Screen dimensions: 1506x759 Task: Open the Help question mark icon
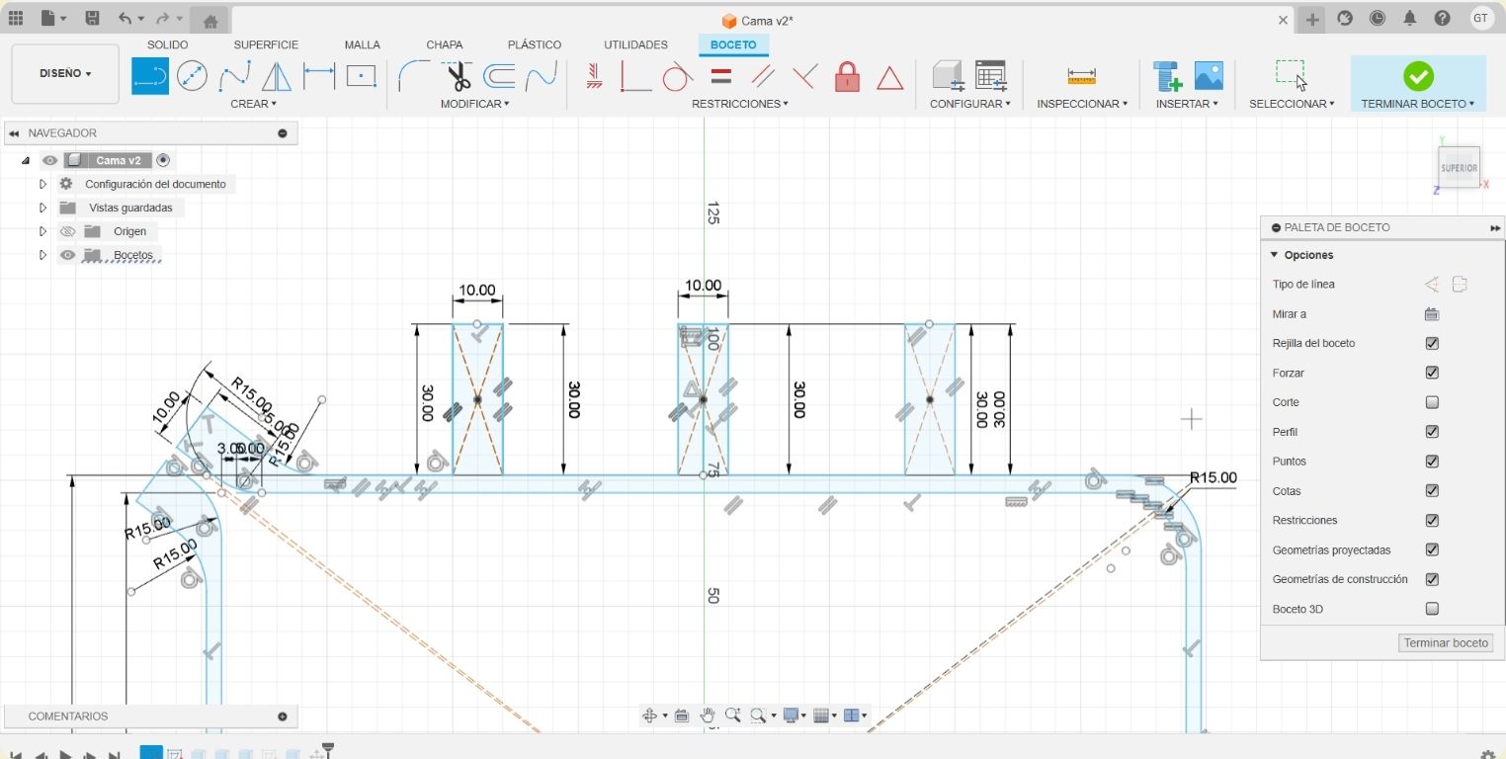pyautogui.click(x=1442, y=19)
